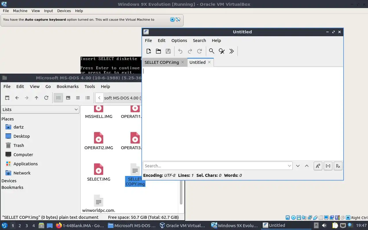This screenshot has width=368, height=230.
Task: Select the OPERATI2.IMG file
Action: click(99, 141)
